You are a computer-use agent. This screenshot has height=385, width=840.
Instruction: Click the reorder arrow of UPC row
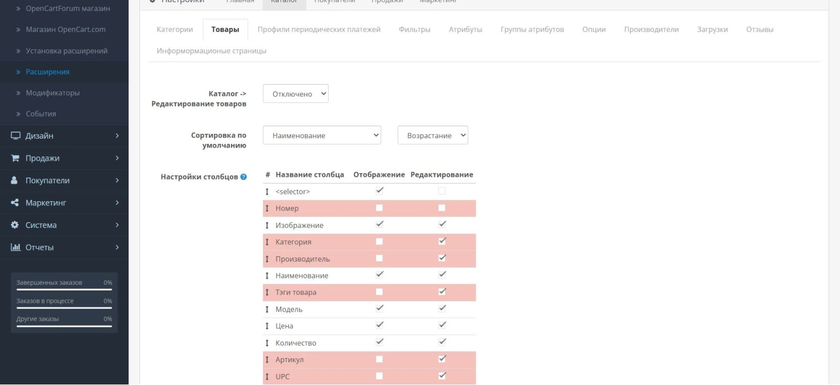click(267, 377)
